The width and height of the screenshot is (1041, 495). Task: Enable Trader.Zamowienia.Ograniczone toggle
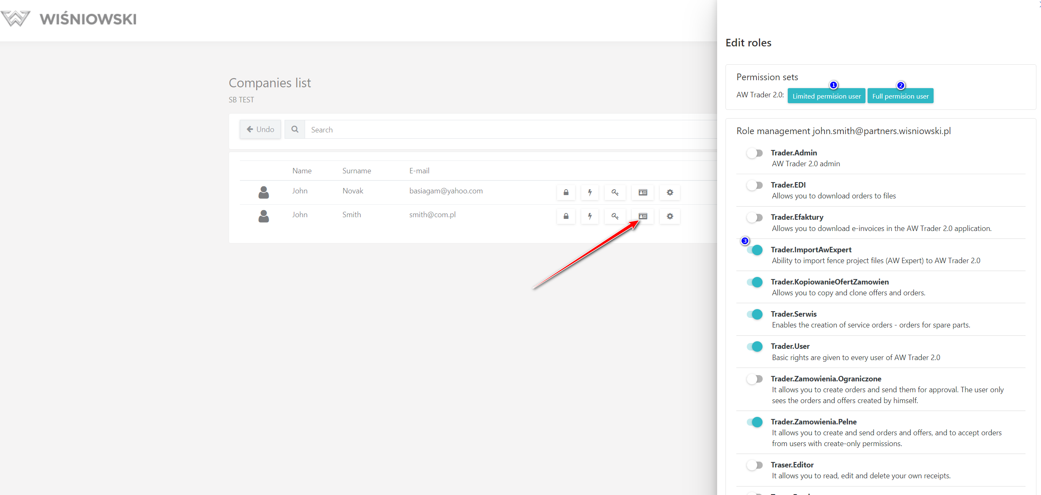755,379
